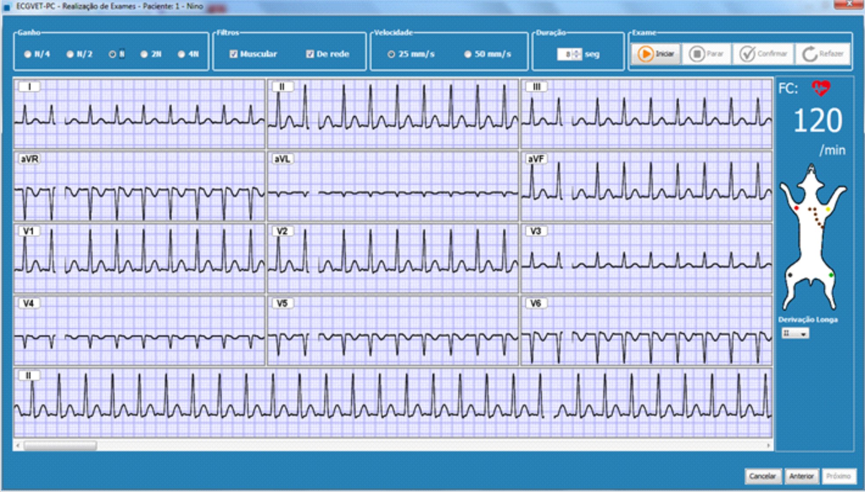This screenshot has height=492, width=865.
Task: Select the aVL lead panel
Action: coord(393,186)
